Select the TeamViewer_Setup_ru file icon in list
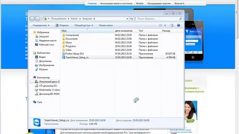Image resolution: width=239 pixels, height=134 pixels. 63,57
